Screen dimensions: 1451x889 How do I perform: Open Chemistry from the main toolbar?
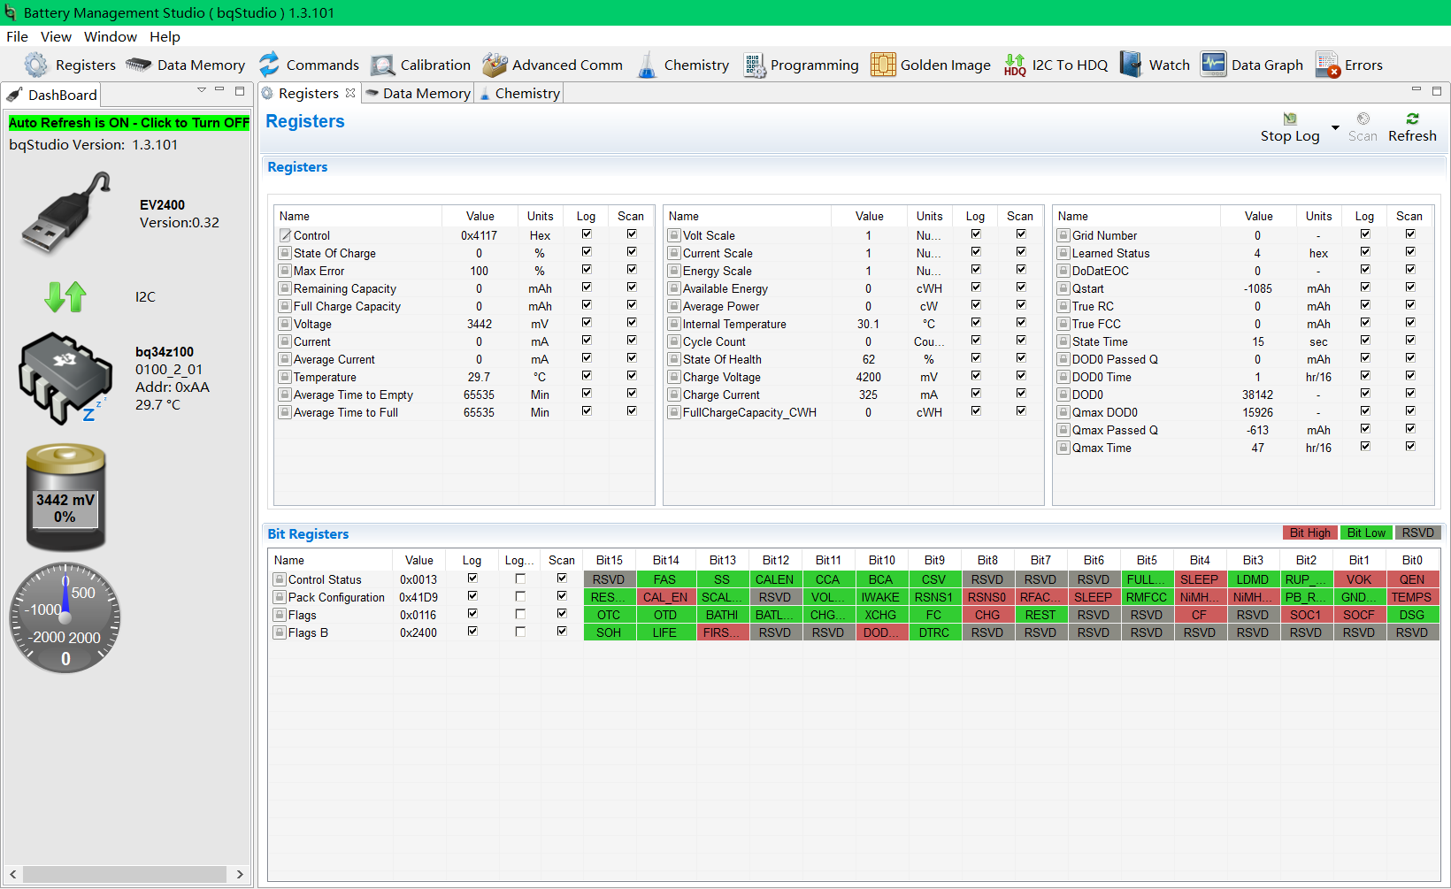point(683,65)
